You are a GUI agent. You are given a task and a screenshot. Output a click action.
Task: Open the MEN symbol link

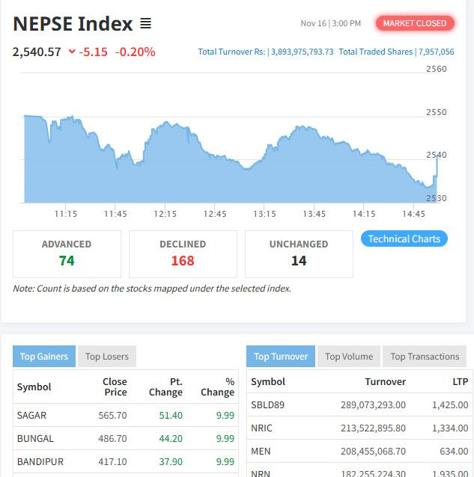click(261, 451)
